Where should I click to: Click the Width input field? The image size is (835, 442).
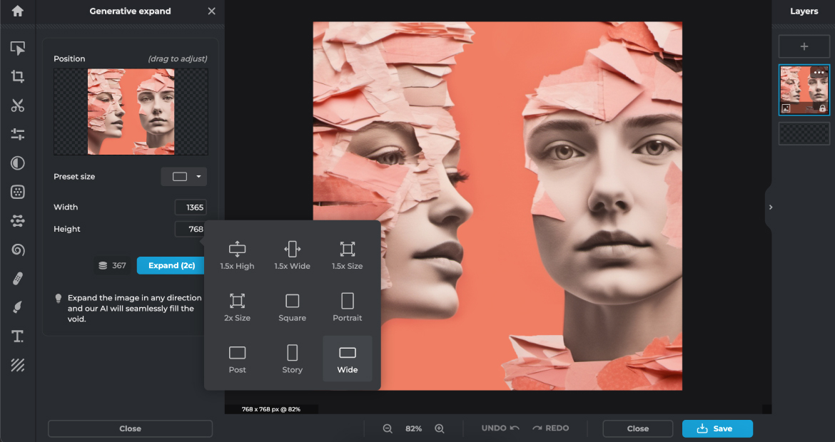tap(191, 207)
